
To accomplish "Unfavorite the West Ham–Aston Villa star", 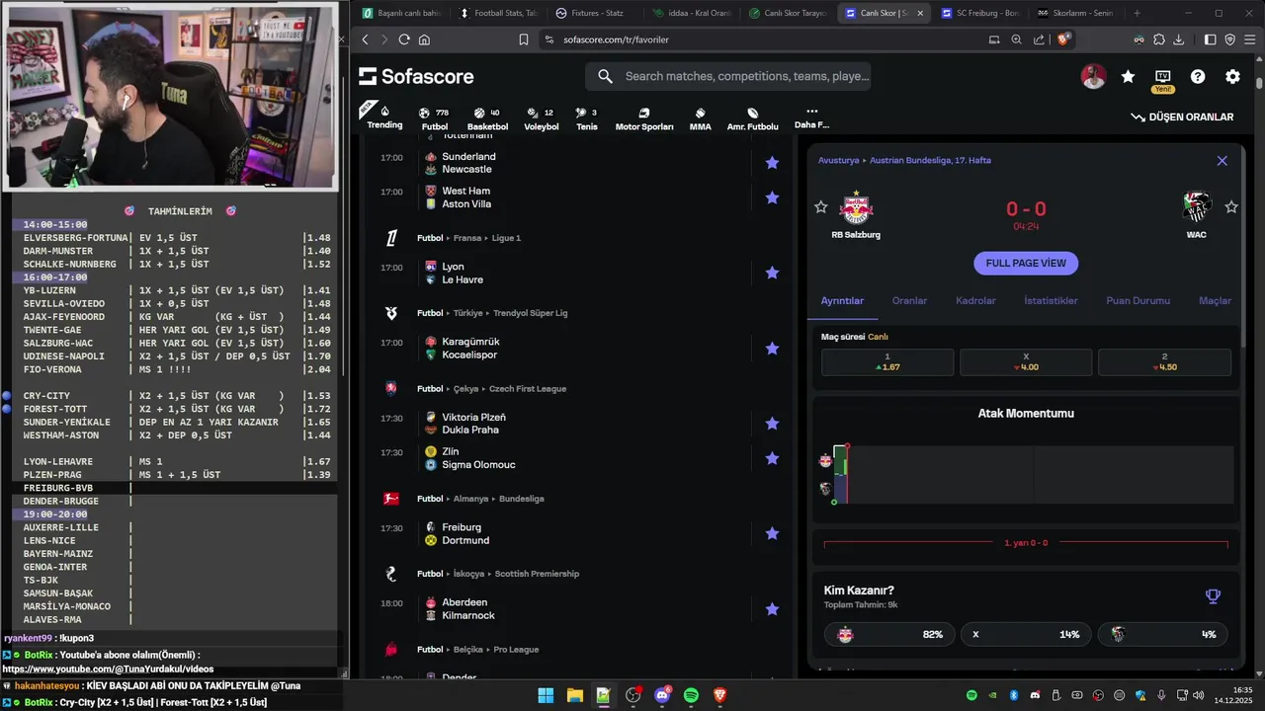I will pyautogui.click(x=772, y=197).
